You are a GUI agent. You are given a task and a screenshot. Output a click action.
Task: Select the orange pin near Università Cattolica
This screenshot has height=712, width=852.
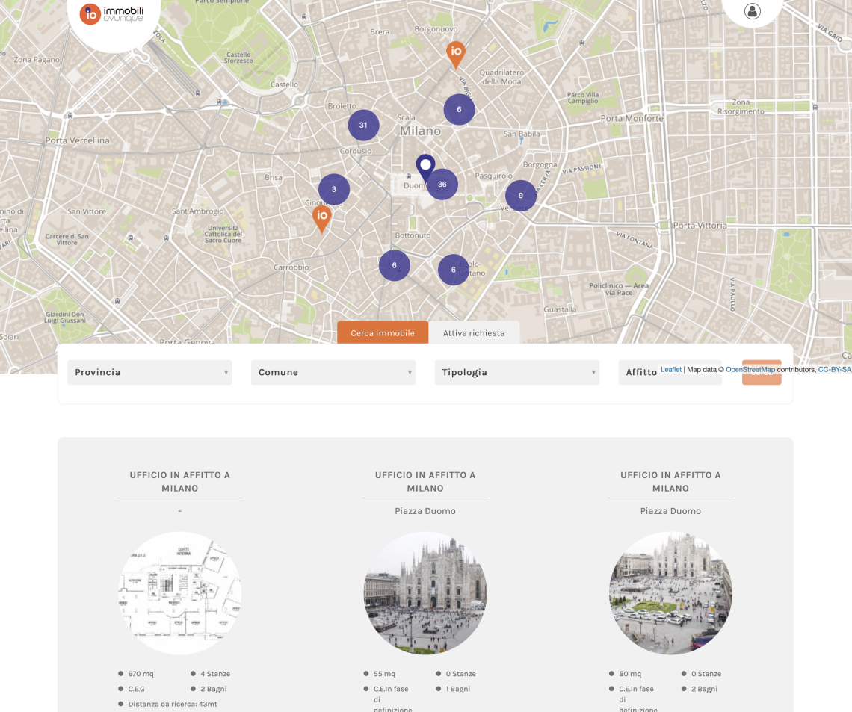click(321, 217)
